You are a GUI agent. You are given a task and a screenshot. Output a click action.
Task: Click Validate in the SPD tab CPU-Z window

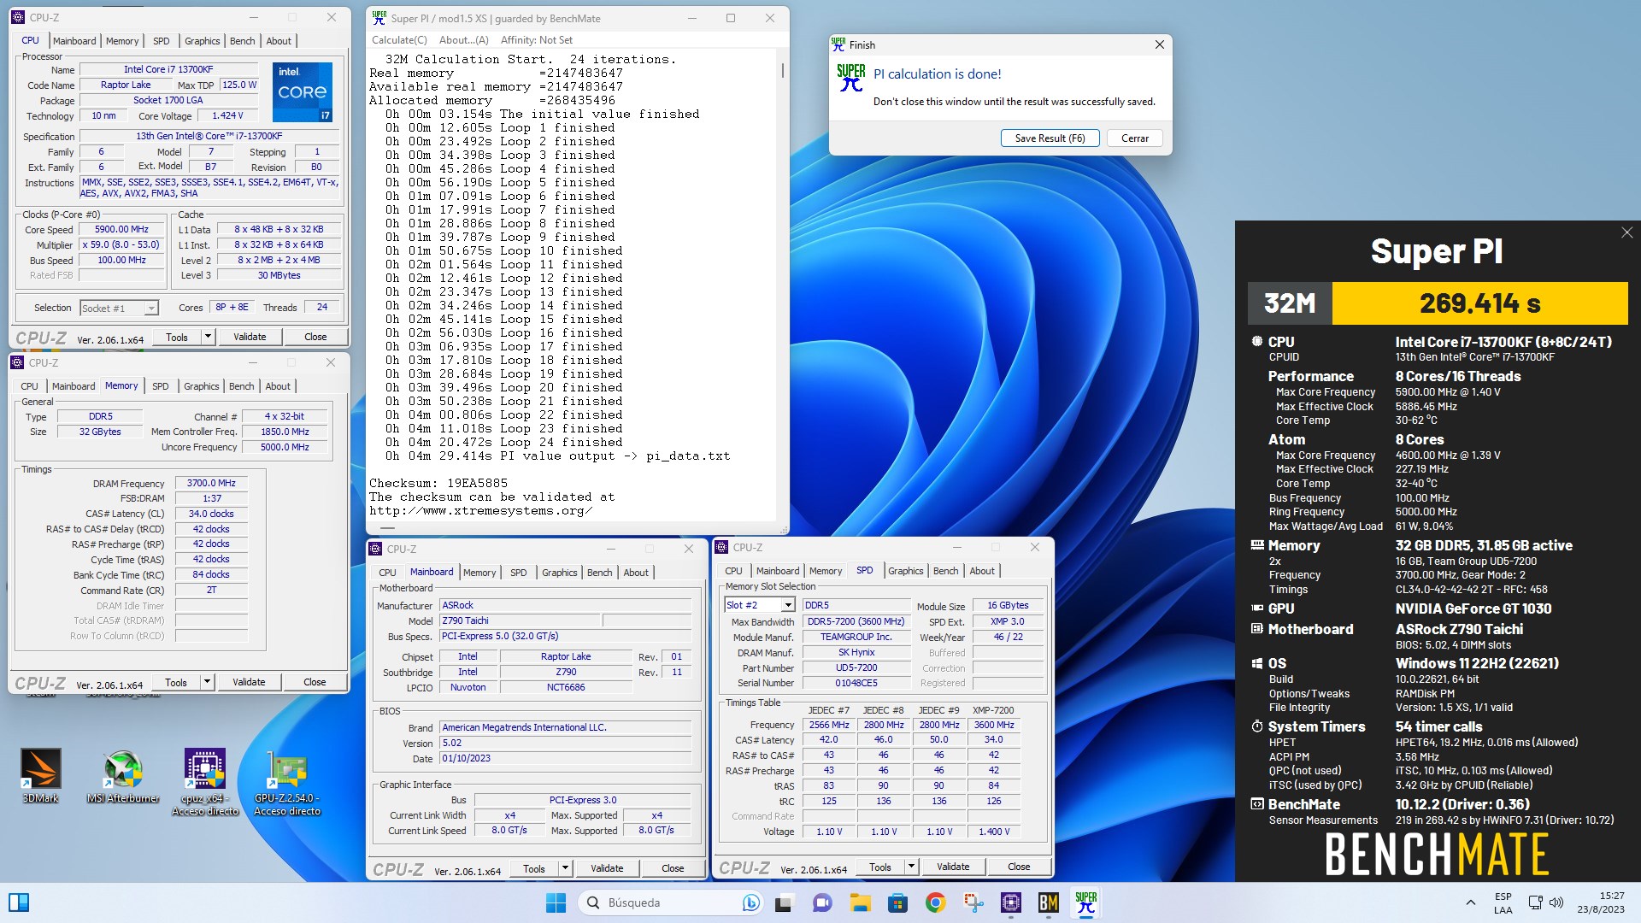(953, 867)
